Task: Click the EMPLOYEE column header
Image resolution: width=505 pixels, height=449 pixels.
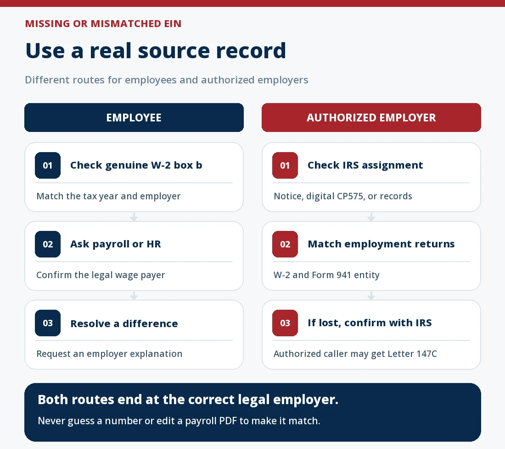Action: pyautogui.click(x=134, y=117)
